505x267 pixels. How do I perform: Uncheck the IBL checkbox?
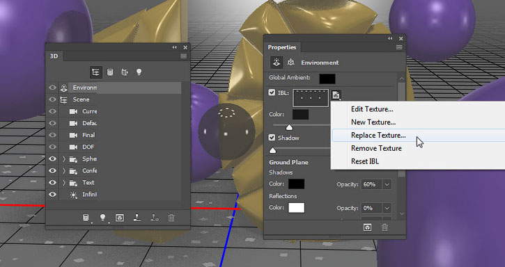[272, 93]
